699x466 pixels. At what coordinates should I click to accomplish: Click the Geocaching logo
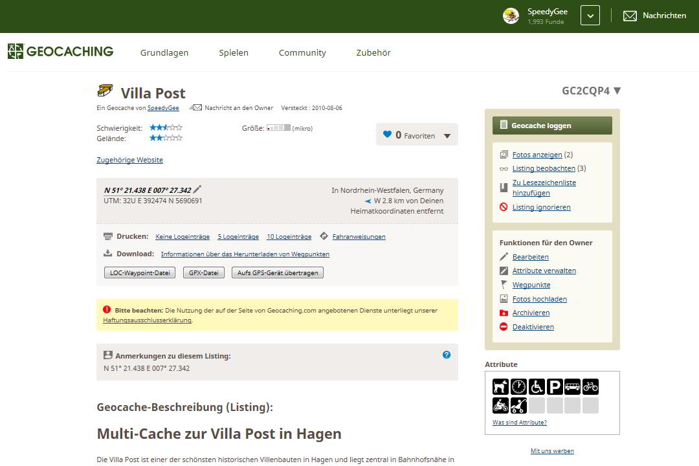pyautogui.click(x=61, y=51)
